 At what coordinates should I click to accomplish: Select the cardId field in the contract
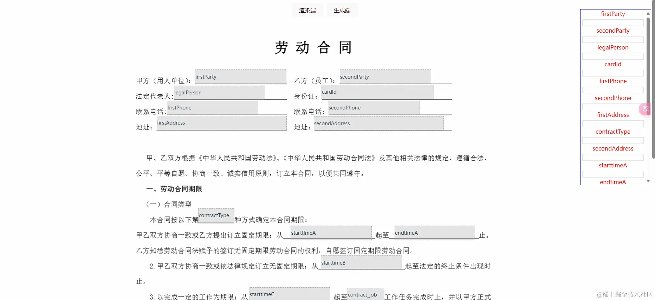click(x=378, y=92)
